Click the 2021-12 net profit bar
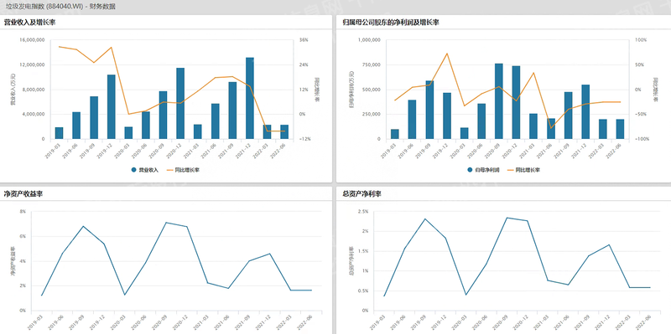 point(585,112)
